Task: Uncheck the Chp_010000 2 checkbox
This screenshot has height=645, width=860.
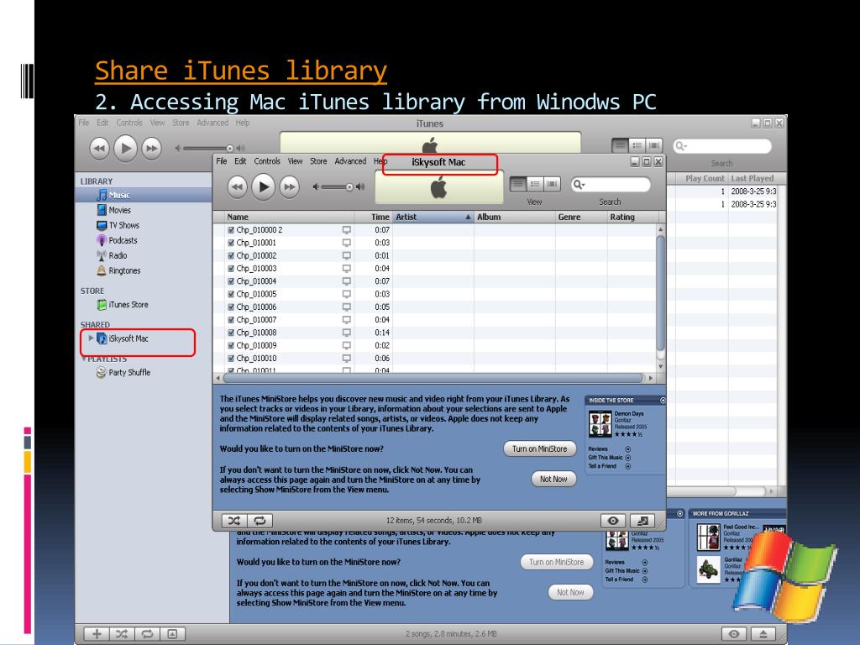Action: point(232,230)
